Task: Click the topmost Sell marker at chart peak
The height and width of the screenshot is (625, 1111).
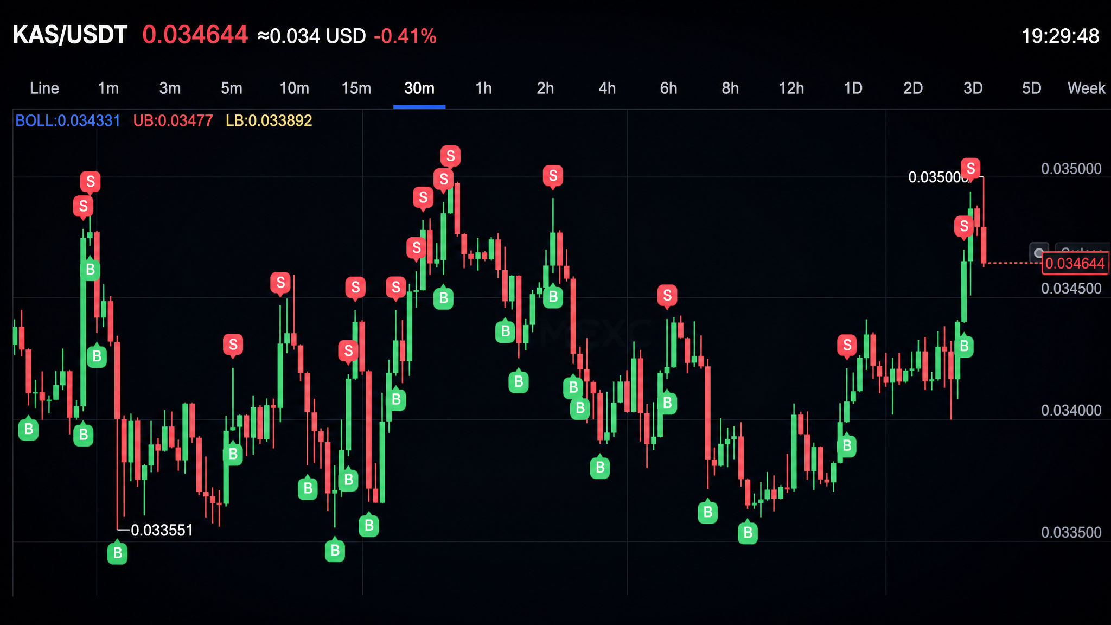Action: coord(450,157)
